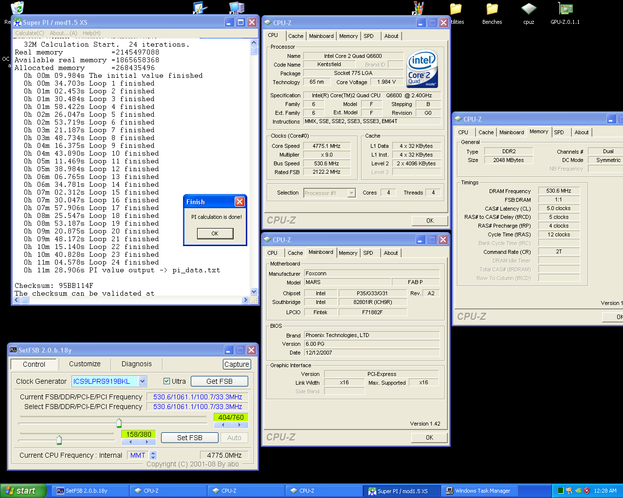The image size is (623, 498).
Task: Click the red security shield tray icon
Action: pos(586,491)
